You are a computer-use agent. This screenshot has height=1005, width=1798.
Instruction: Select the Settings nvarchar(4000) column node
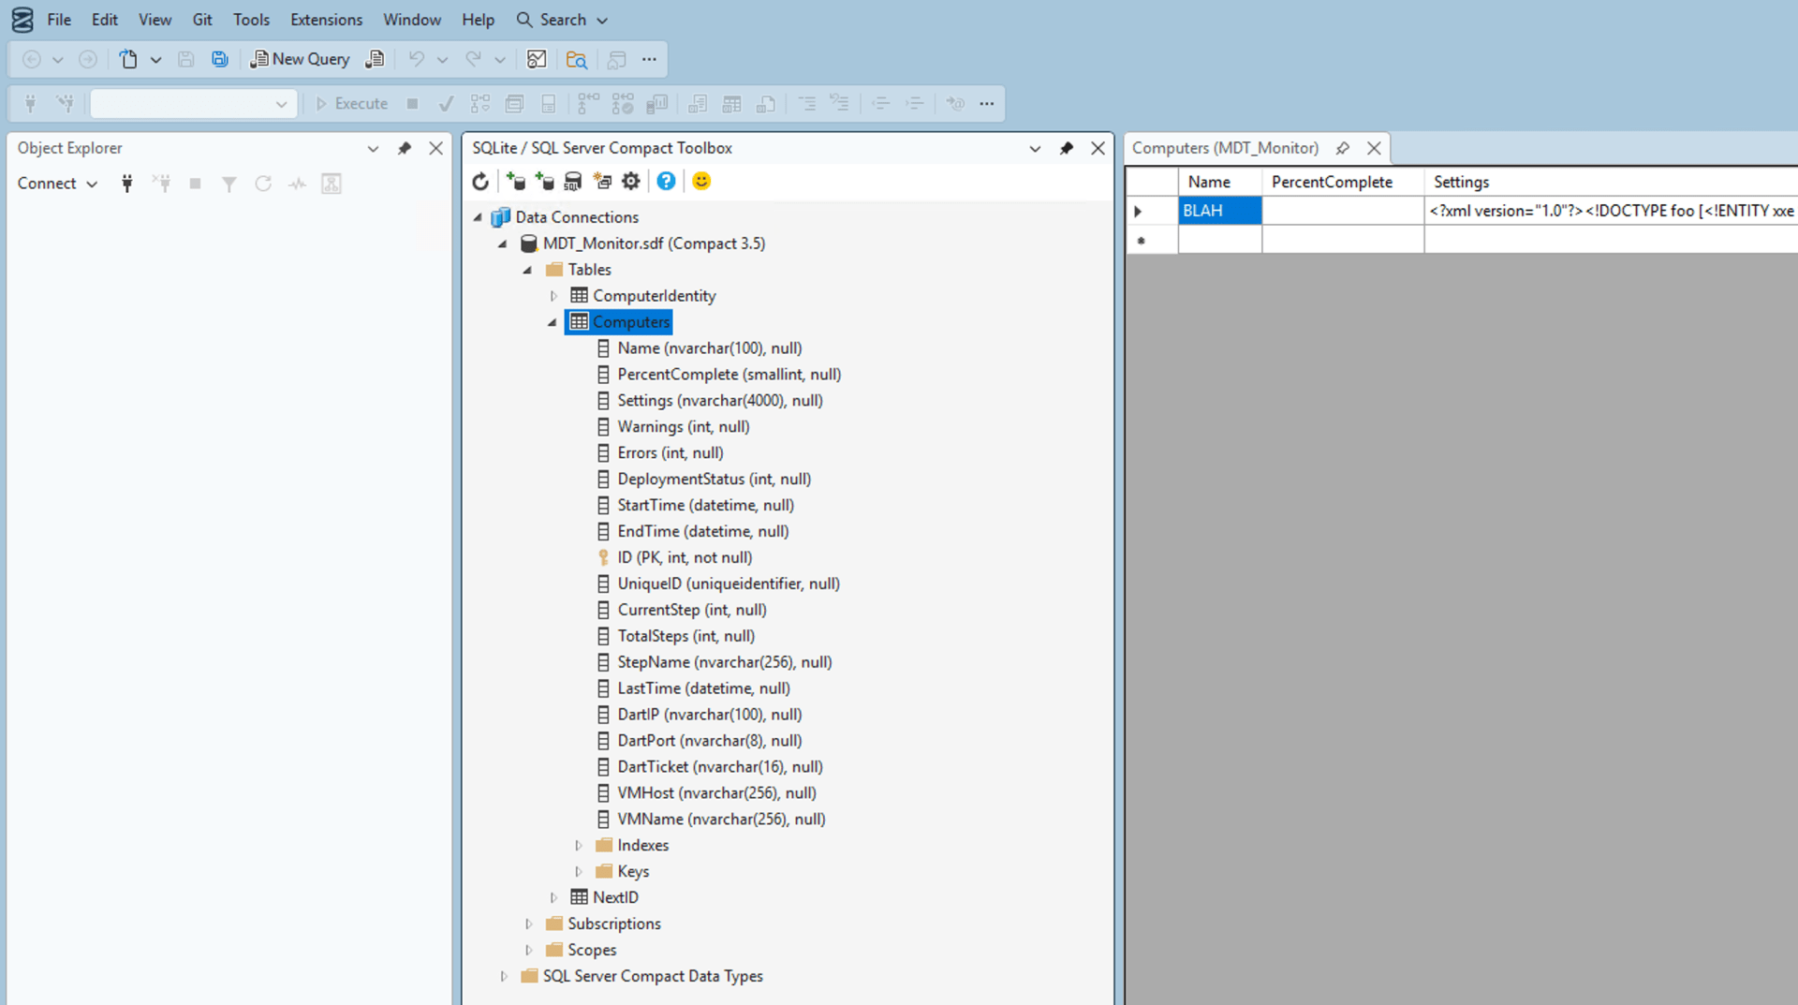coord(719,401)
